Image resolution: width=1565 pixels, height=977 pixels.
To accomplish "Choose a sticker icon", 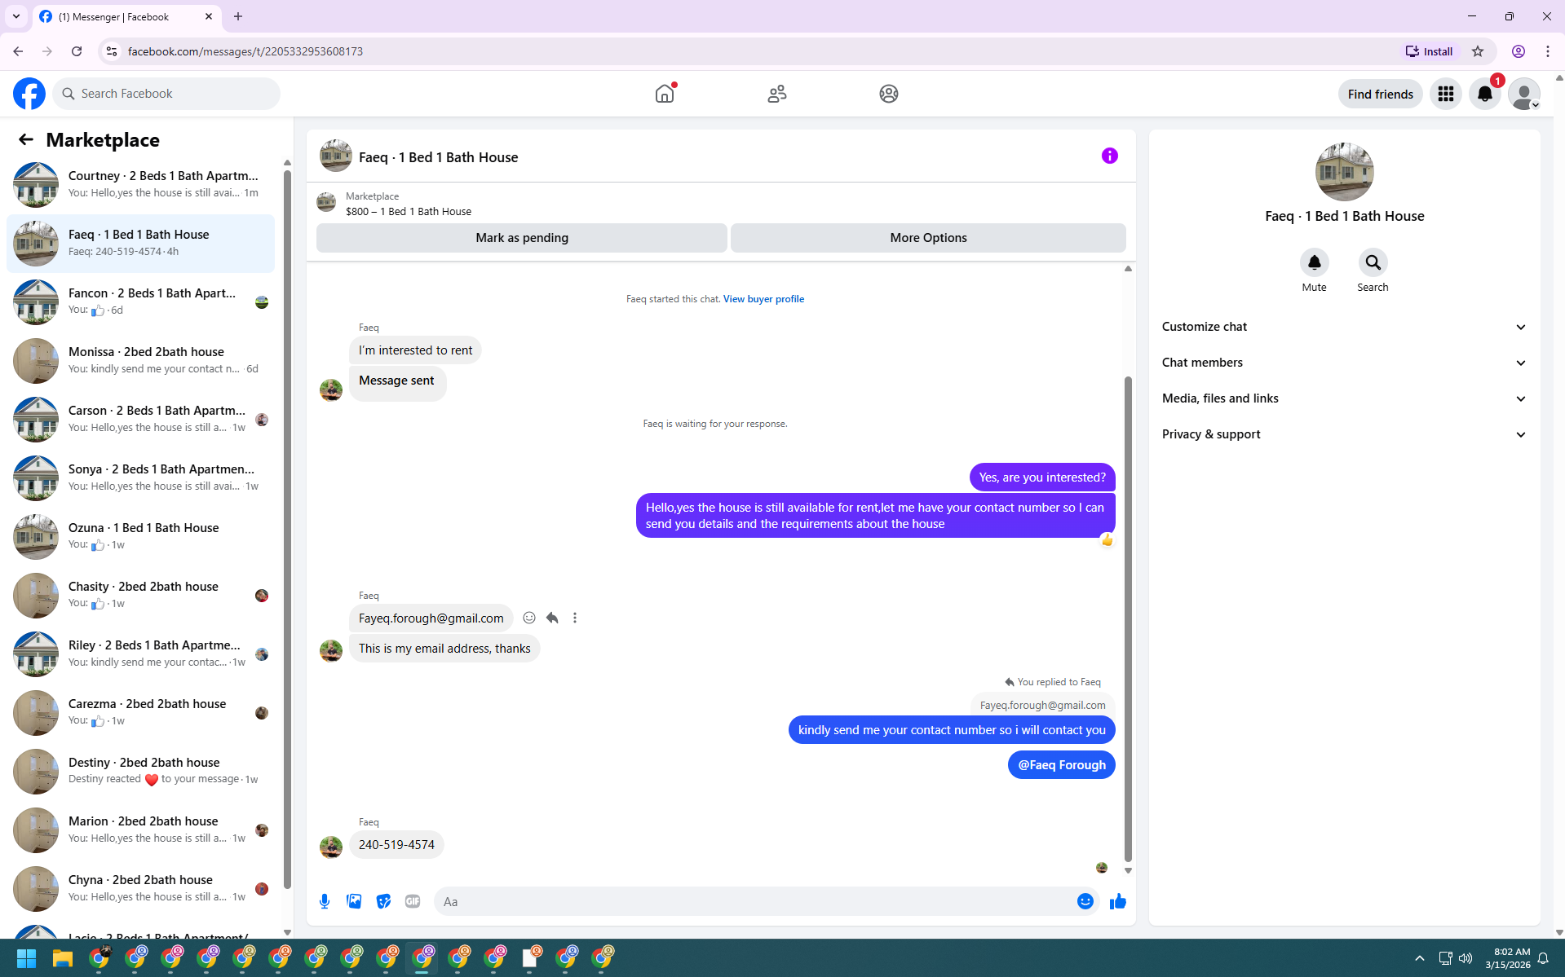I will 383,901.
